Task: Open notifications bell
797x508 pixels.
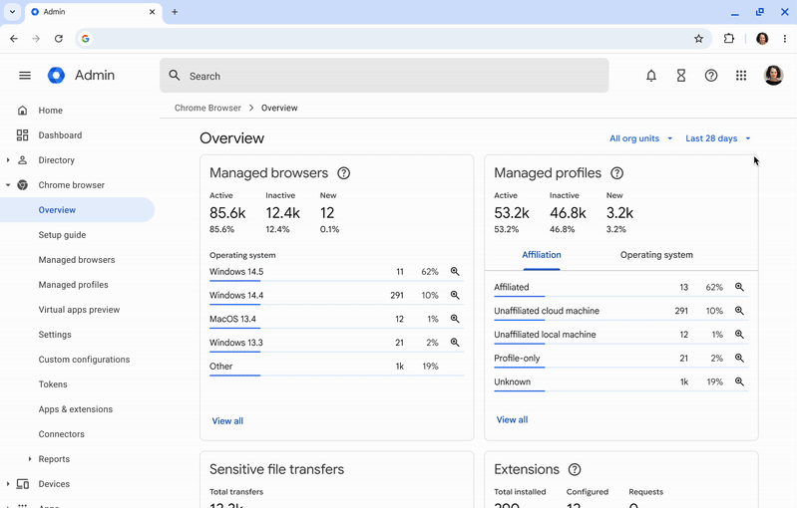Action: 651,76
